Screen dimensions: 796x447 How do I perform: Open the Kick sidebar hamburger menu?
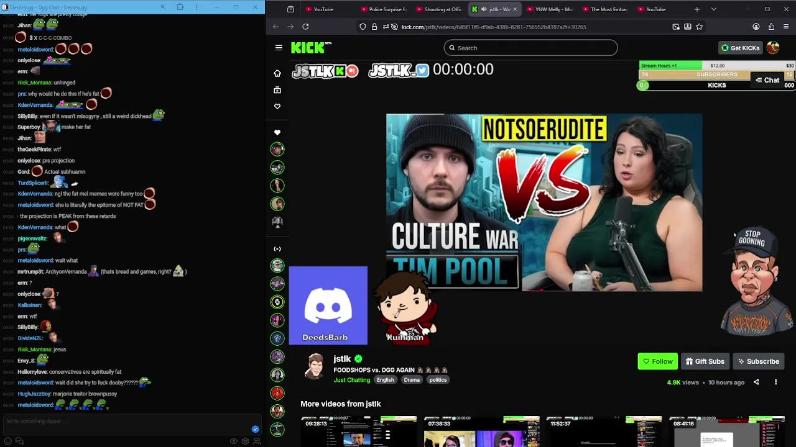279,48
